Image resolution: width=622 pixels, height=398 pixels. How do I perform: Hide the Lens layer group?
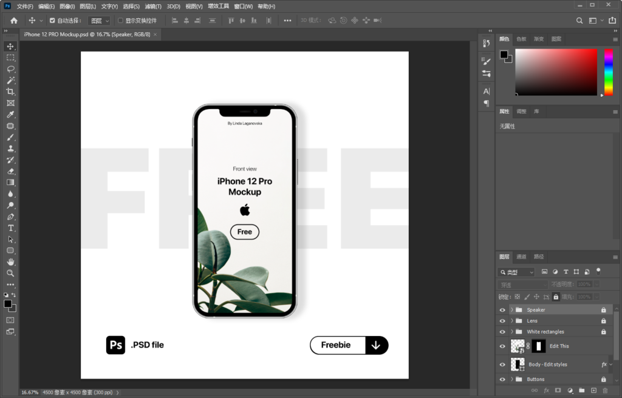click(x=502, y=321)
